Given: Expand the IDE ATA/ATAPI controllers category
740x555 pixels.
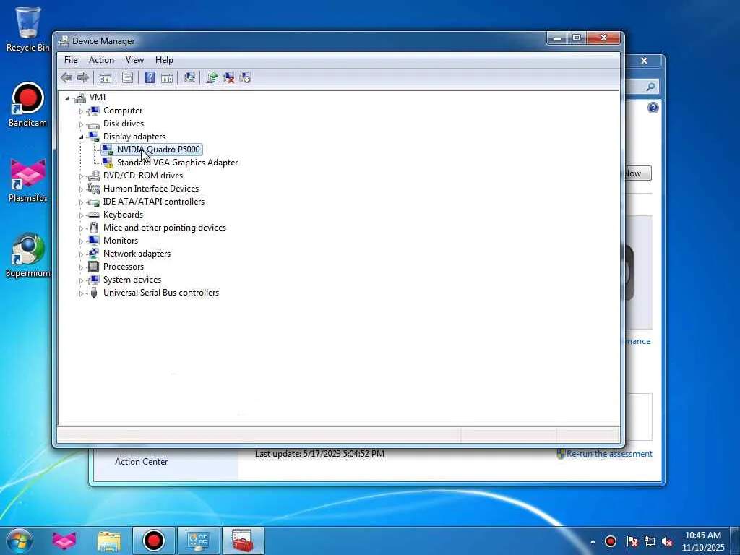Looking at the screenshot, I should pos(81,202).
